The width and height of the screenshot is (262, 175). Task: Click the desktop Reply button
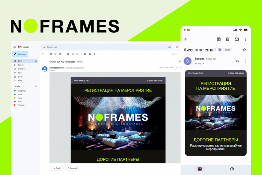click(x=56, y=168)
